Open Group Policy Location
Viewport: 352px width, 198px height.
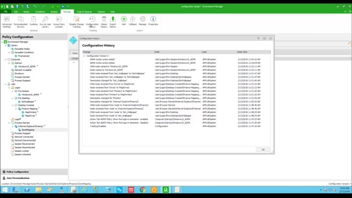[59, 22]
